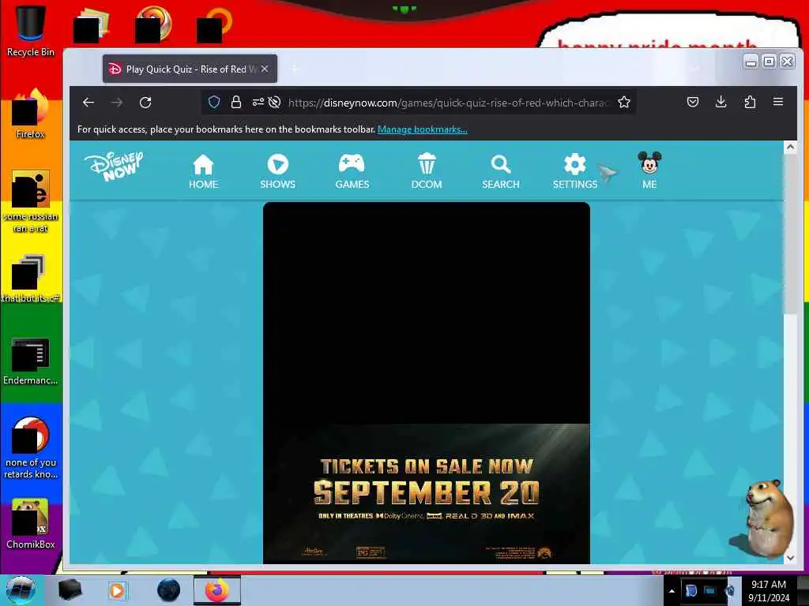The image size is (809, 606).
Task: Open a new browser tab
Action: tap(295, 69)
